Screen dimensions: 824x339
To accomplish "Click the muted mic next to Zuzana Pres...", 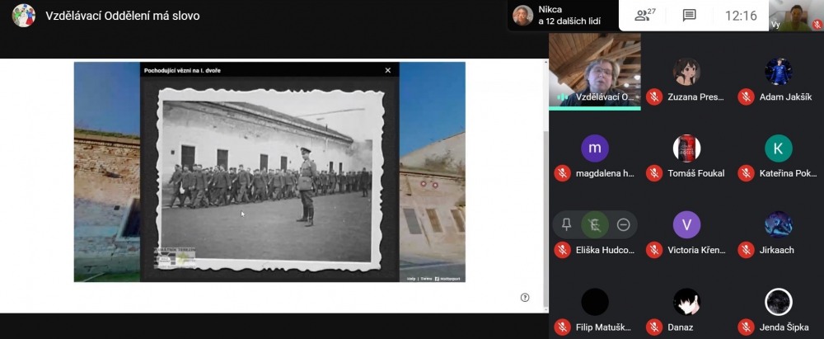I will coord(654,97).
